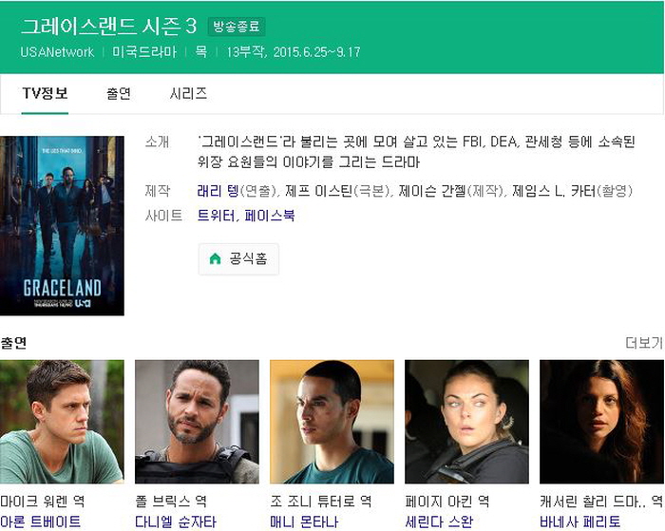Switch to the 시리즈 tab
665x531 pixels.
(188, 93)
